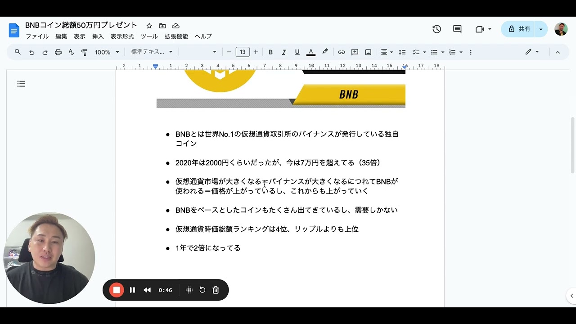This screenshot has height=324, width=576.
Task: Open the Google account avatar
Action: click(x=561, y=29)
